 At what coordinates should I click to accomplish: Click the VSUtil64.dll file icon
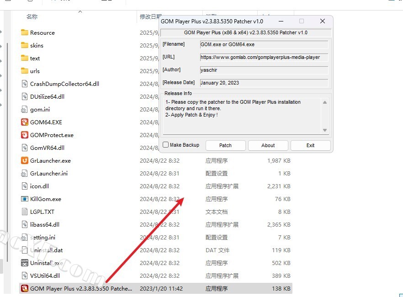[x=24, y=276]
